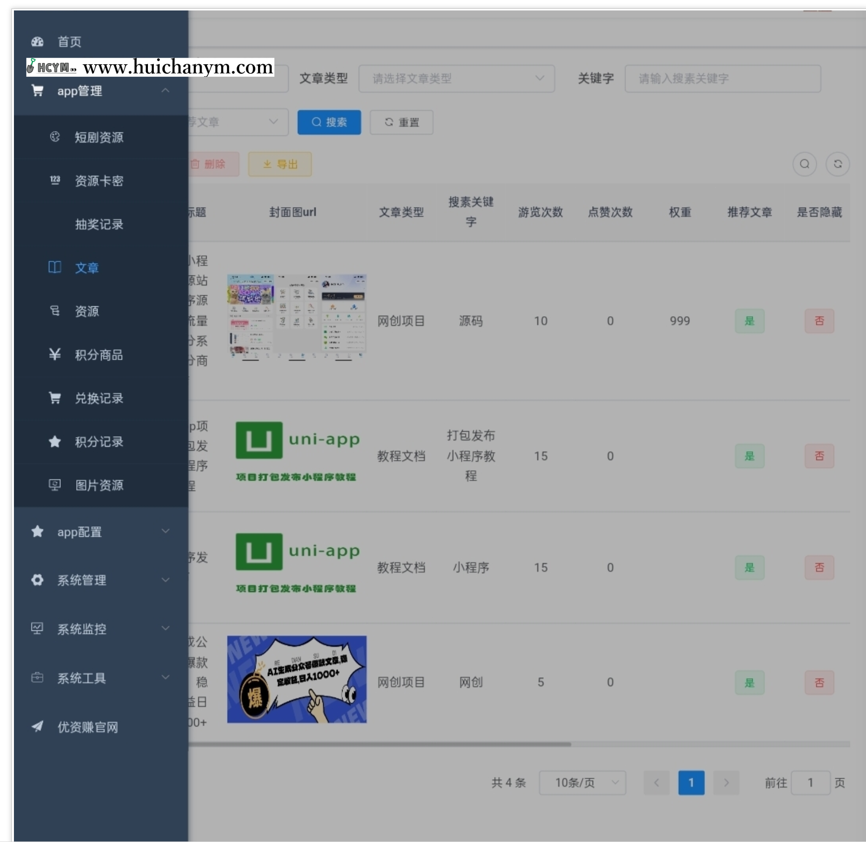The width and height of the screenshot is (866, 842).
Task: Click the 文章 book icon in sidebar
Action: (54, 267)
